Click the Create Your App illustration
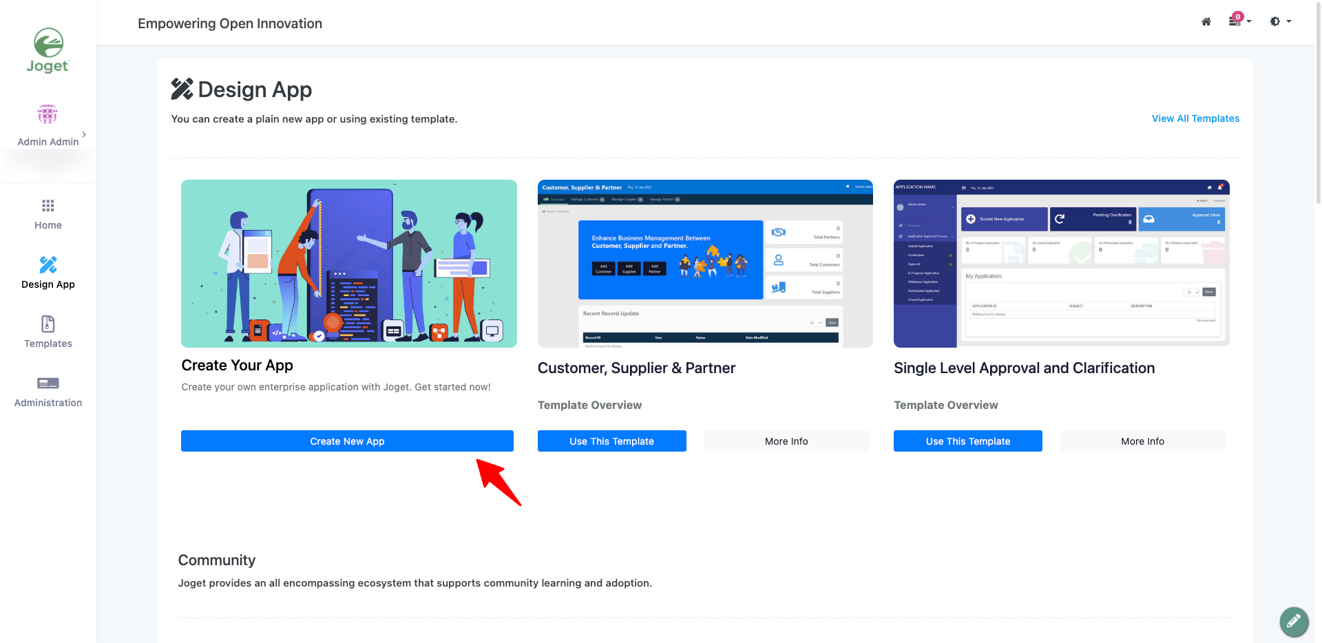The height and width of the screenshot is (643, 1322). tap(349, 264)
